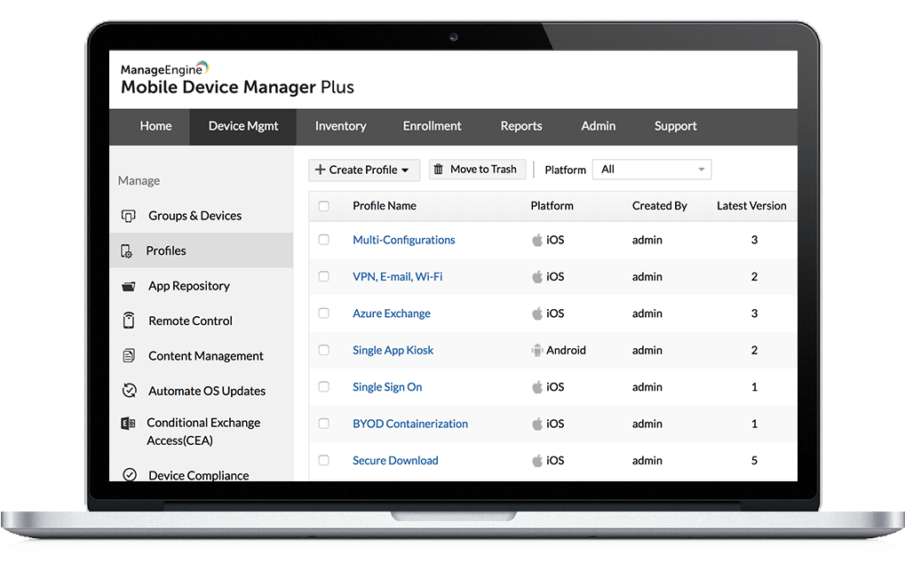This screenshot has height=571, width=905.
Task: Click the Android platform text
Action: 566,351
